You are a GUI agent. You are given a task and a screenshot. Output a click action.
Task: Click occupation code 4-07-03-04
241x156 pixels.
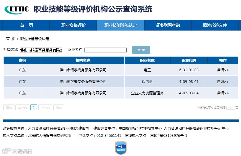(189, 93)
